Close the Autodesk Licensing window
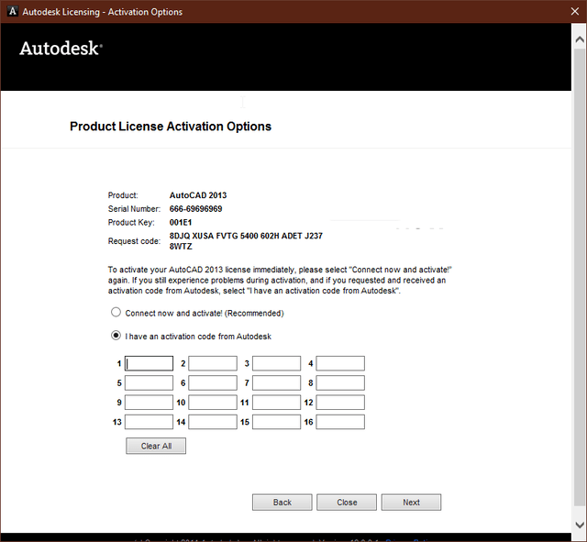Screen dimensions: 587x542 (x=575, y=11)
